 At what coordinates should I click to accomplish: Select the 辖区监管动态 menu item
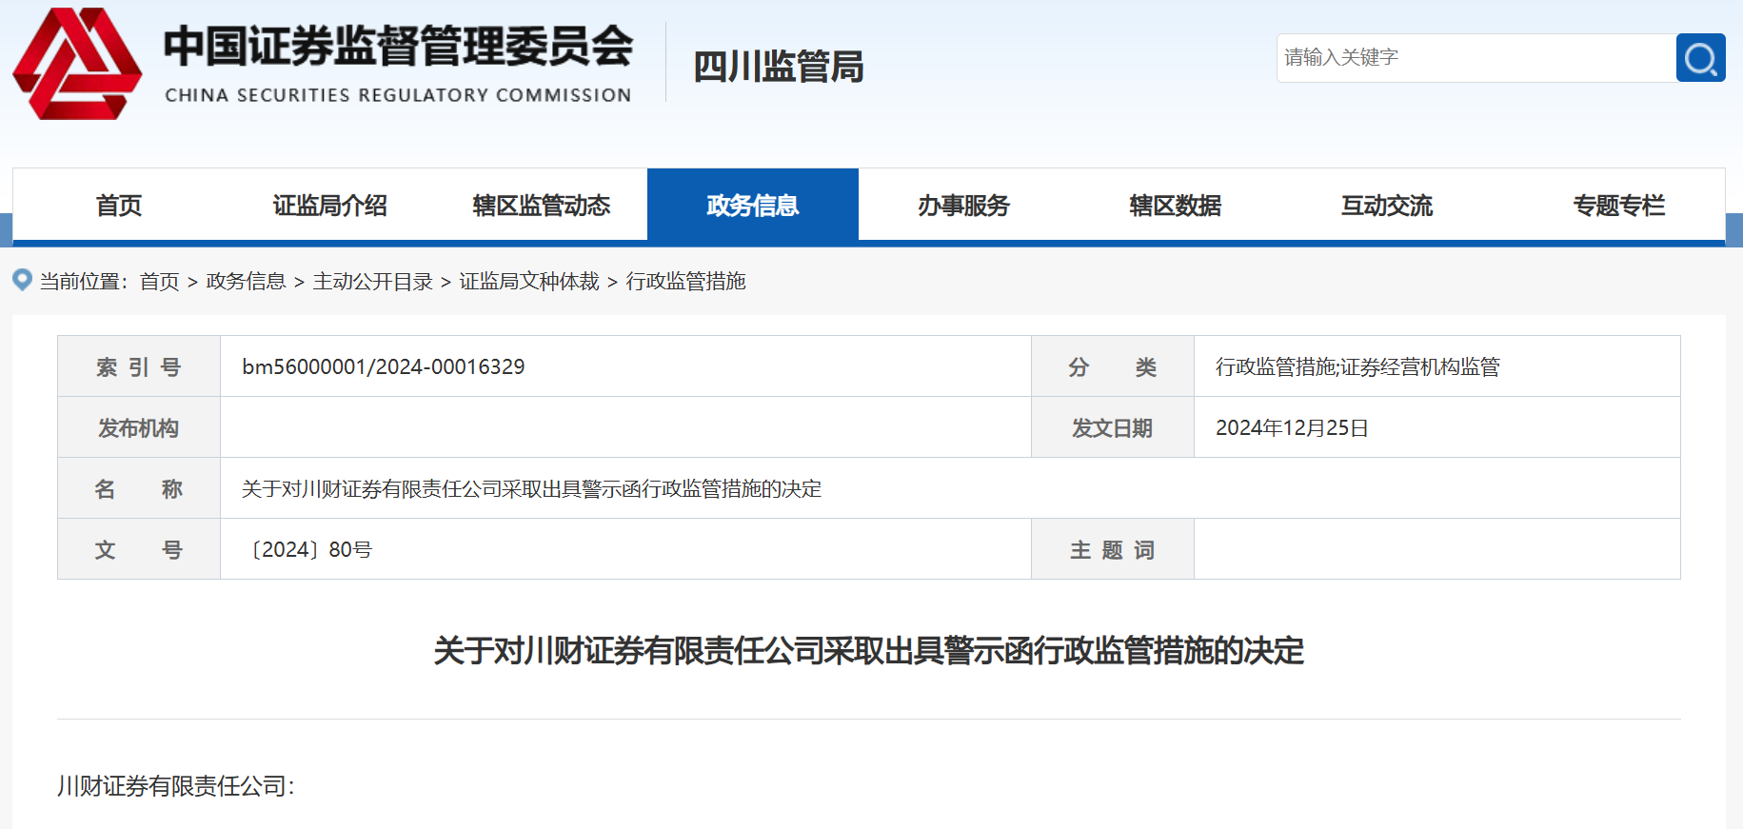[541, 206]
